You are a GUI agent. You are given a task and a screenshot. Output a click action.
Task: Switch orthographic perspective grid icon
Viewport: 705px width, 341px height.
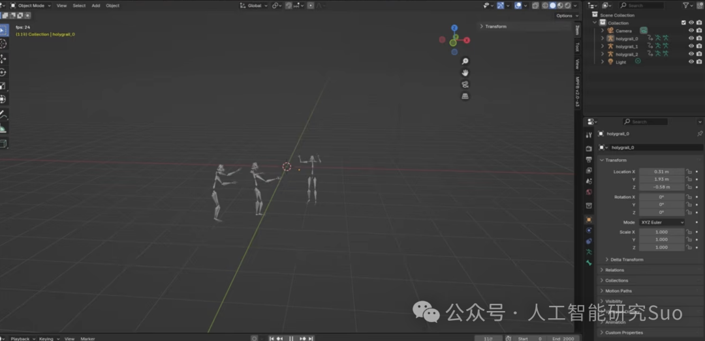[465, 96]
